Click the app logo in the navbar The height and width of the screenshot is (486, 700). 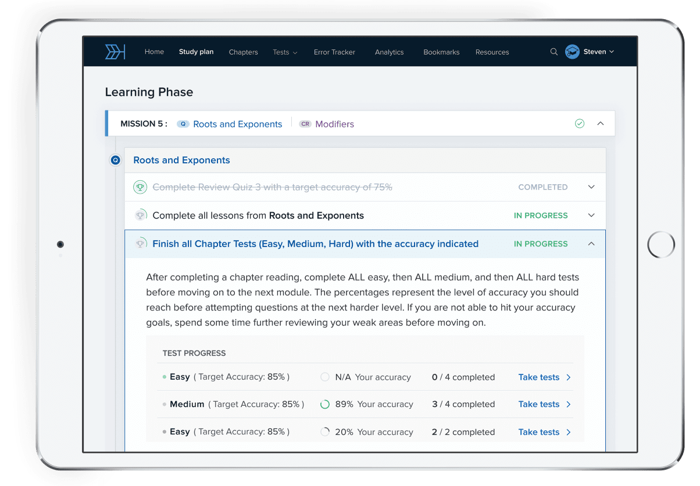click(x=115, y=52)
